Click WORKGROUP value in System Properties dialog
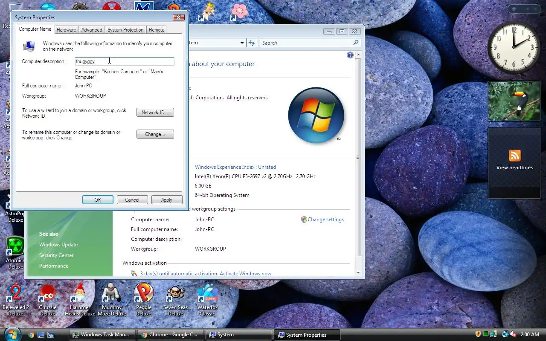546x341 pixels. [x=90, y=96]
